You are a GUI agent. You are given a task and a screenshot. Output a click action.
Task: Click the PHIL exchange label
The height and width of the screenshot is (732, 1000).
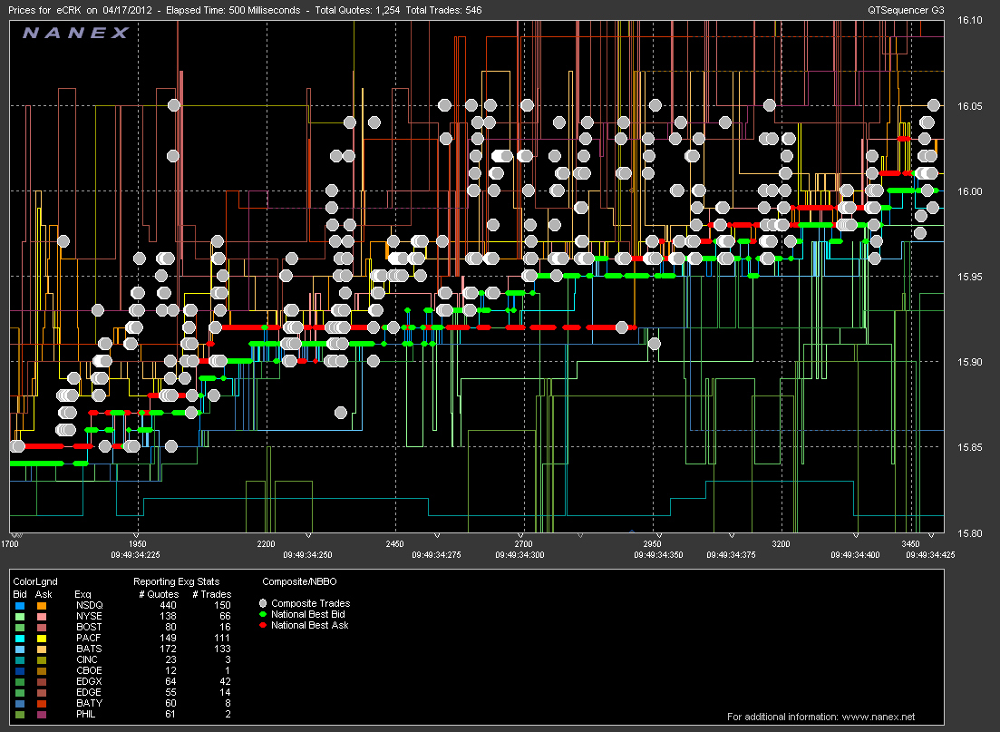coord(86,714)
